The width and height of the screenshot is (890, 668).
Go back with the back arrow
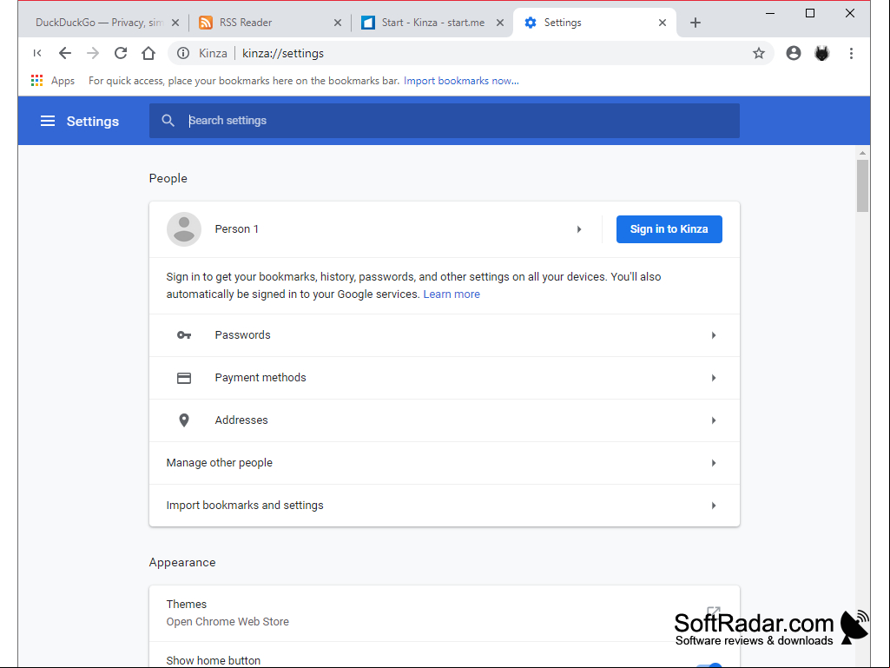pyautogui.click(x=65, y=53)
